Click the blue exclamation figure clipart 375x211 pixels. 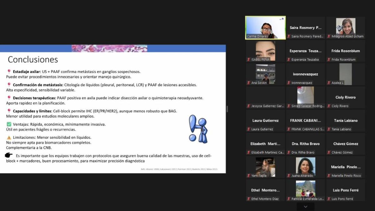(198, 129)
